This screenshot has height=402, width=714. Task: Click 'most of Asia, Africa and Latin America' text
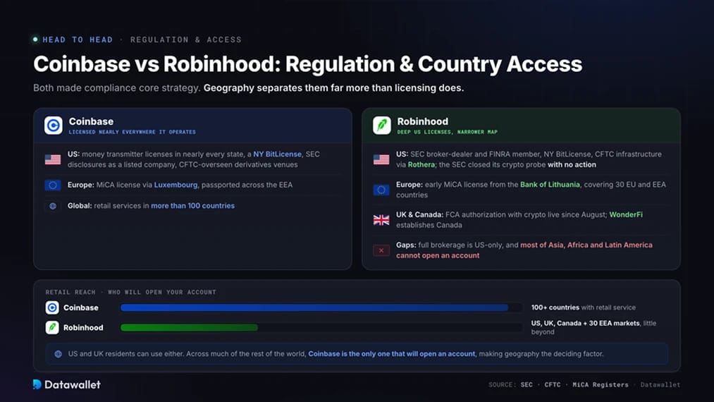coord(586,245)
